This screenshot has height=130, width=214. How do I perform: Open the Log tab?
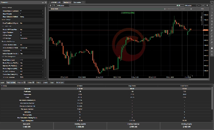(x=52, y=82)
